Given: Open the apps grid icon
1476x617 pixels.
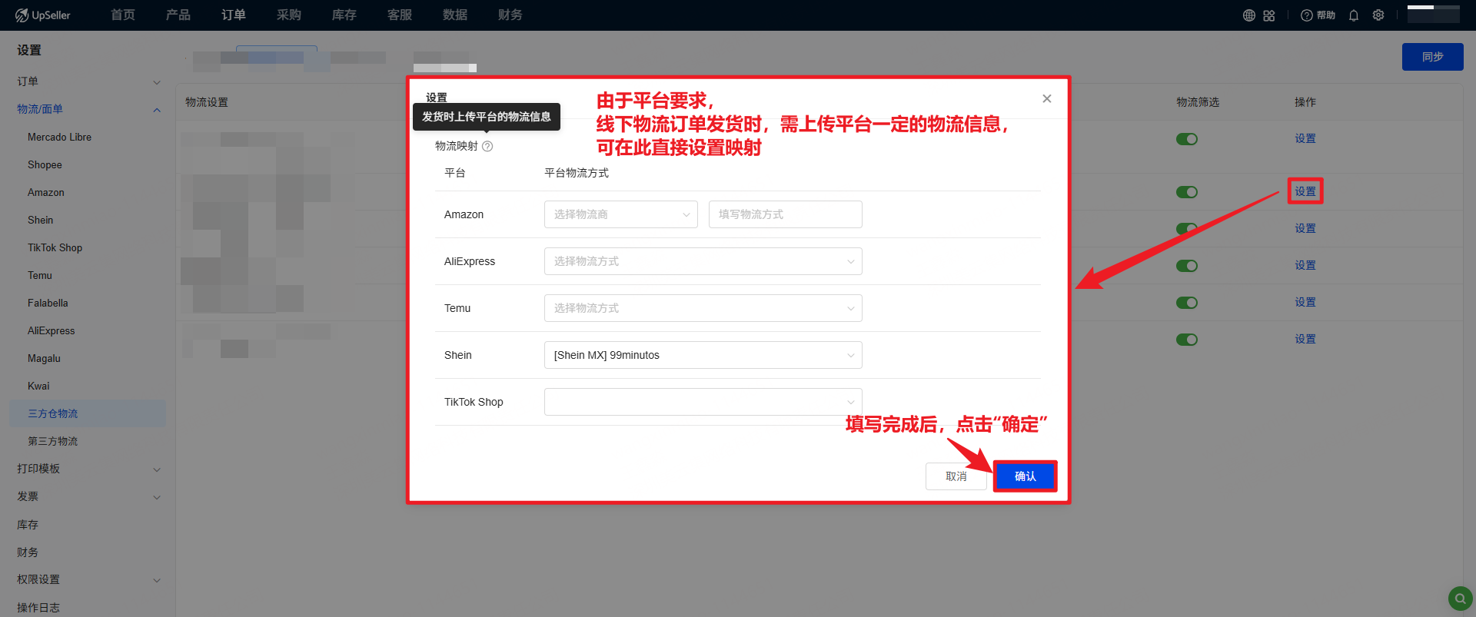Looking at the screenshot, I should coord(1269,15).
